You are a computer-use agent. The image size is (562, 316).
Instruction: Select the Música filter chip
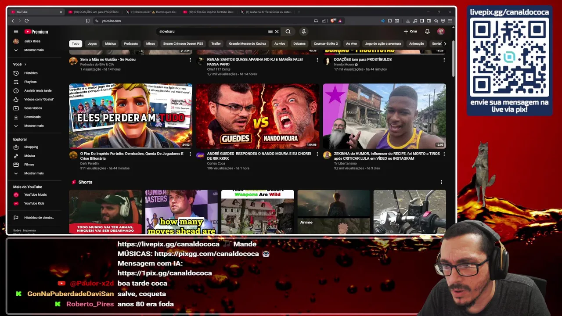110,43
